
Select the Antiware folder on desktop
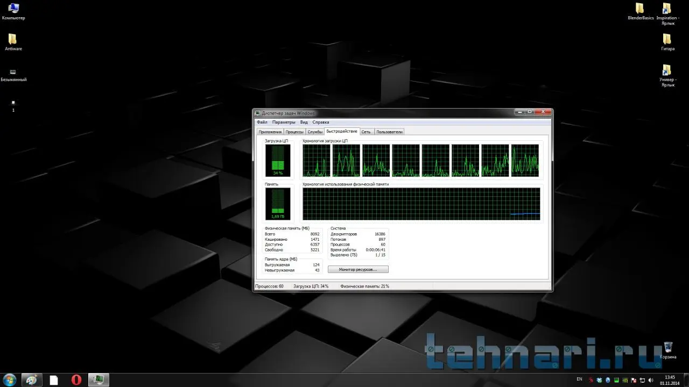[x=13, y=42]
